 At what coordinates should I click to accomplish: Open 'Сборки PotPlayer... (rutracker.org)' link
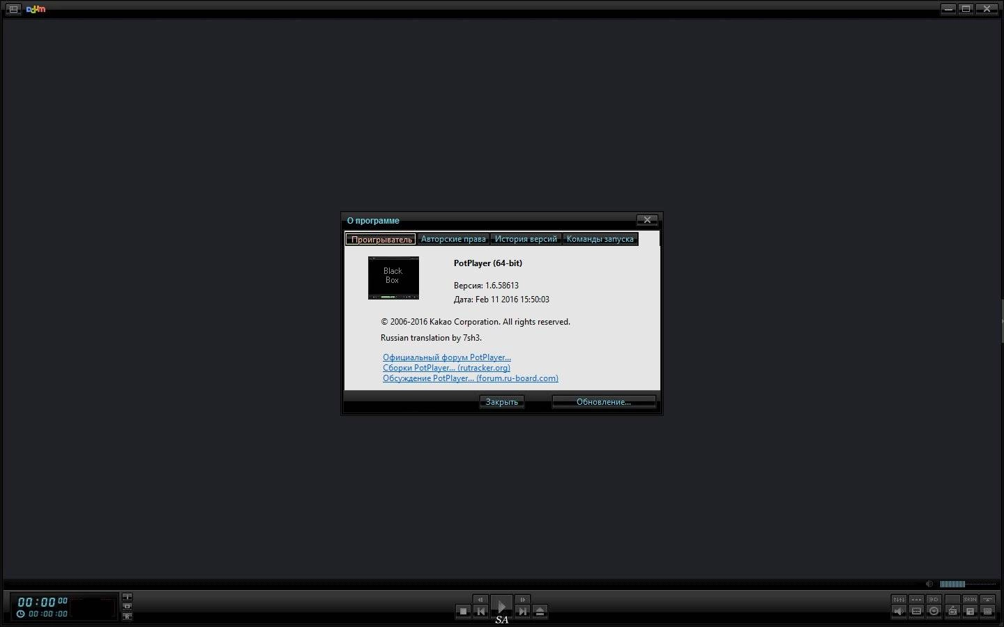446,368
